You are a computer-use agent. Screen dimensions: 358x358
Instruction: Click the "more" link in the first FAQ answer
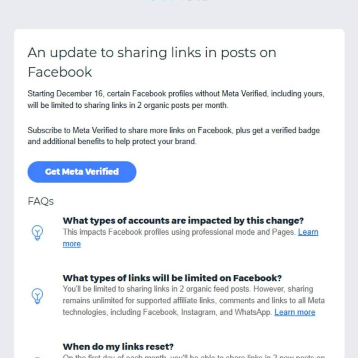(x=71, y=244)
